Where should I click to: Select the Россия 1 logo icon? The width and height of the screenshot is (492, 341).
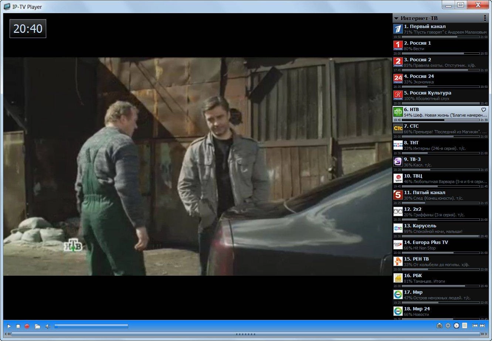(398, 46)
